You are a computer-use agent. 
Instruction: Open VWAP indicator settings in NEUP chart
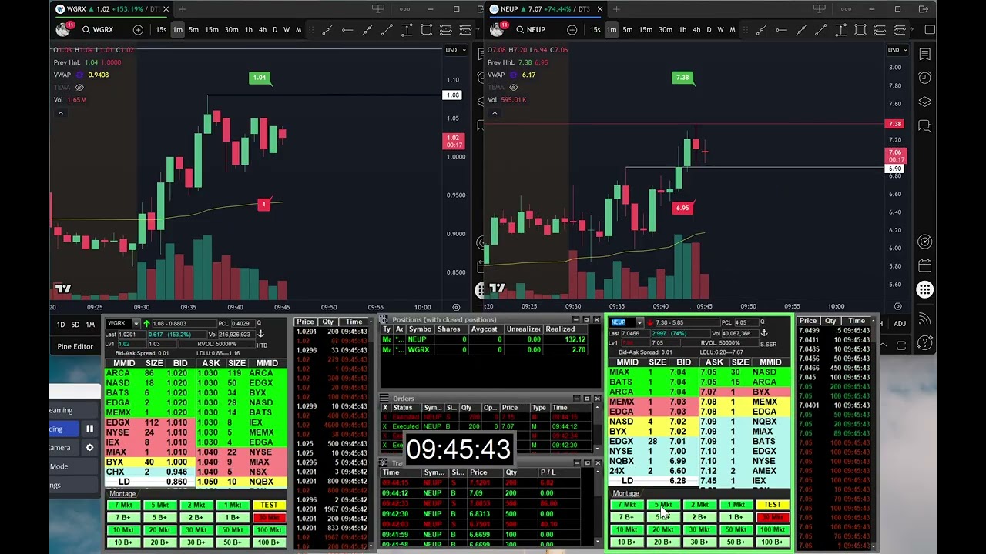pos(513,75)
